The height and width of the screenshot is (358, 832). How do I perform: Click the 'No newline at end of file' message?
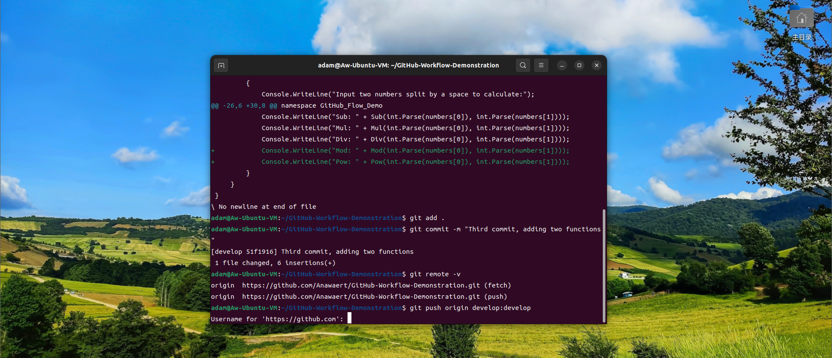point(267,207)
